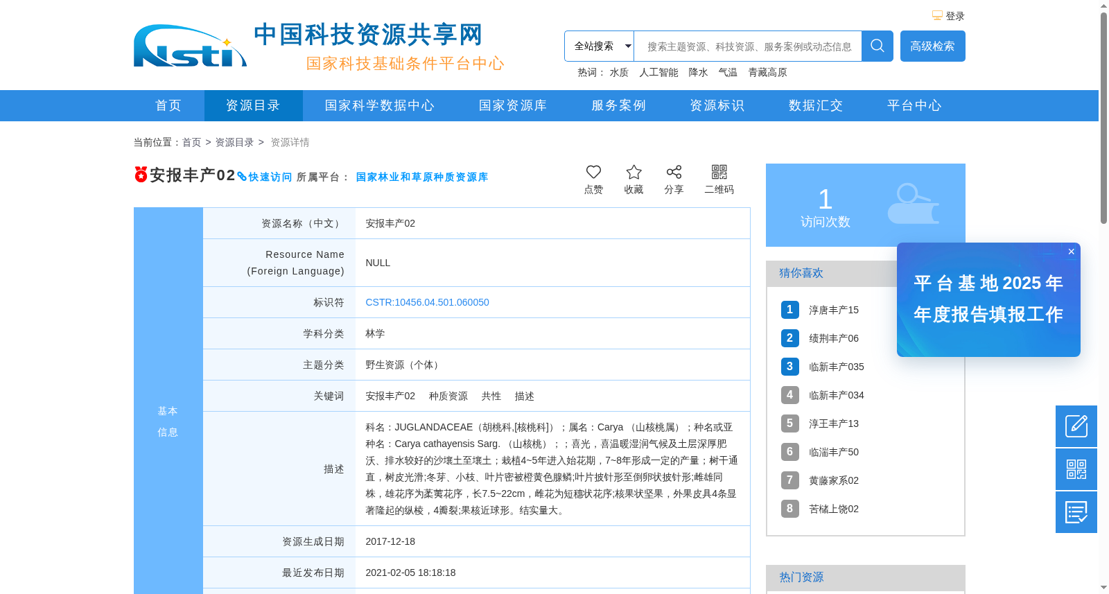Open the 国家资源库 navigation tab

click(513, 105)
